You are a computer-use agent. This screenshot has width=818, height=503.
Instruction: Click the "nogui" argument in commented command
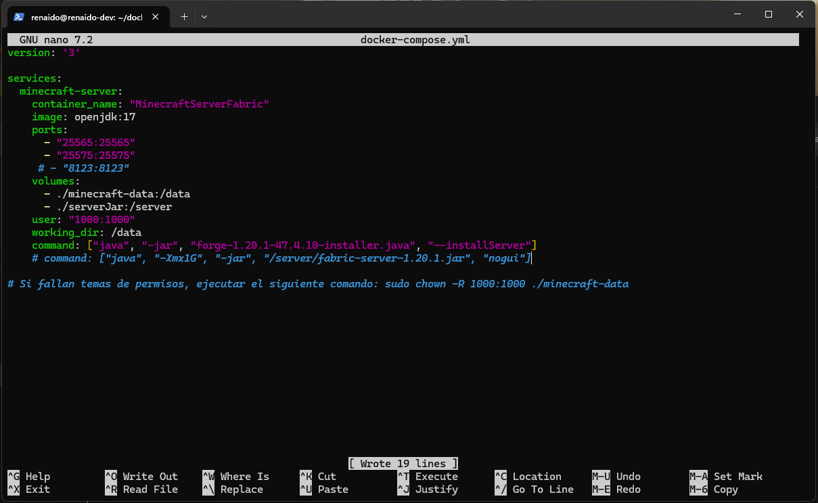pos(504,258)
